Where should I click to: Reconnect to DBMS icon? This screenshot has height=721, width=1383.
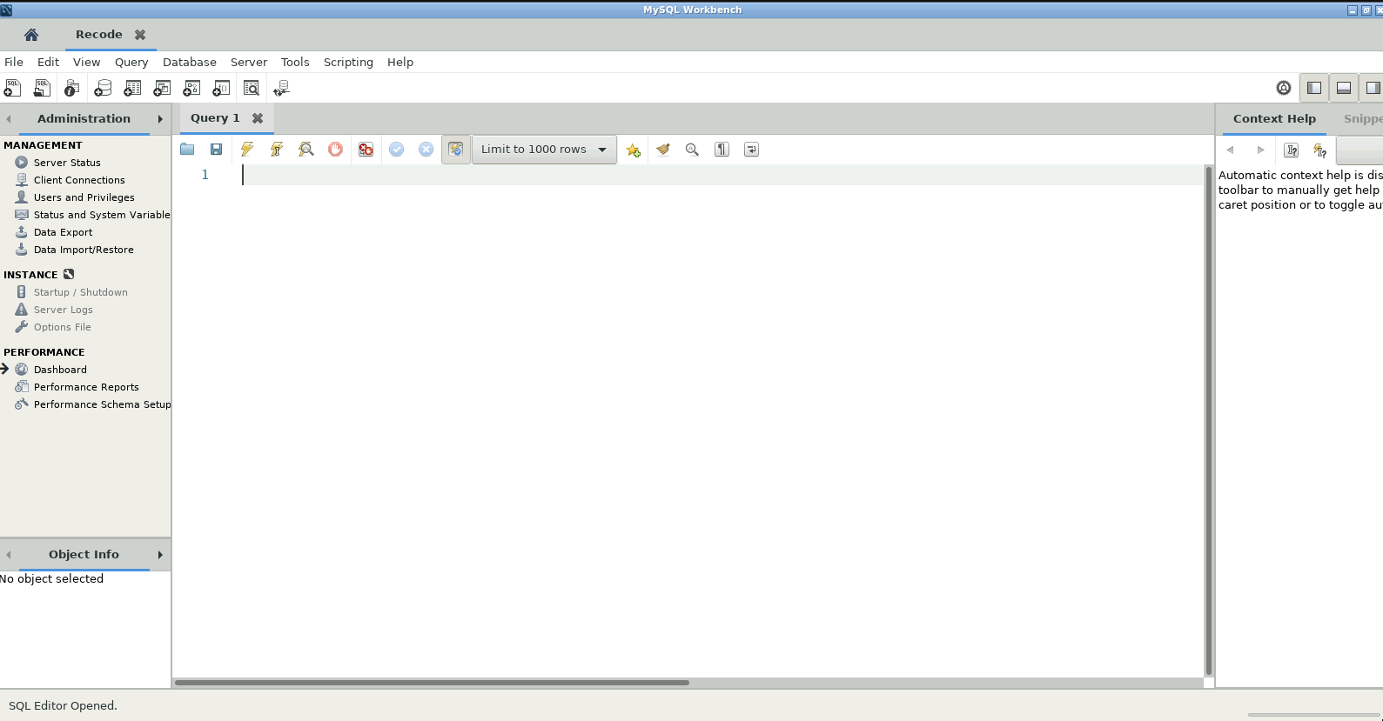(x=281, y=88)
